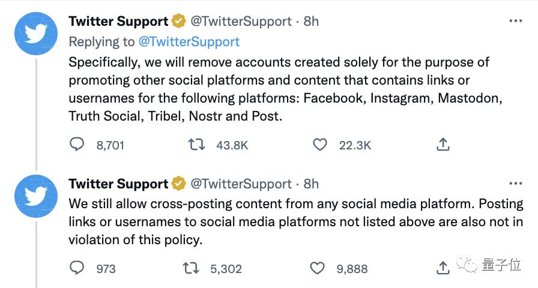Reply to the tweet with 973 replies
This screenshot has height=288, width=538.
tap(77, 268)
